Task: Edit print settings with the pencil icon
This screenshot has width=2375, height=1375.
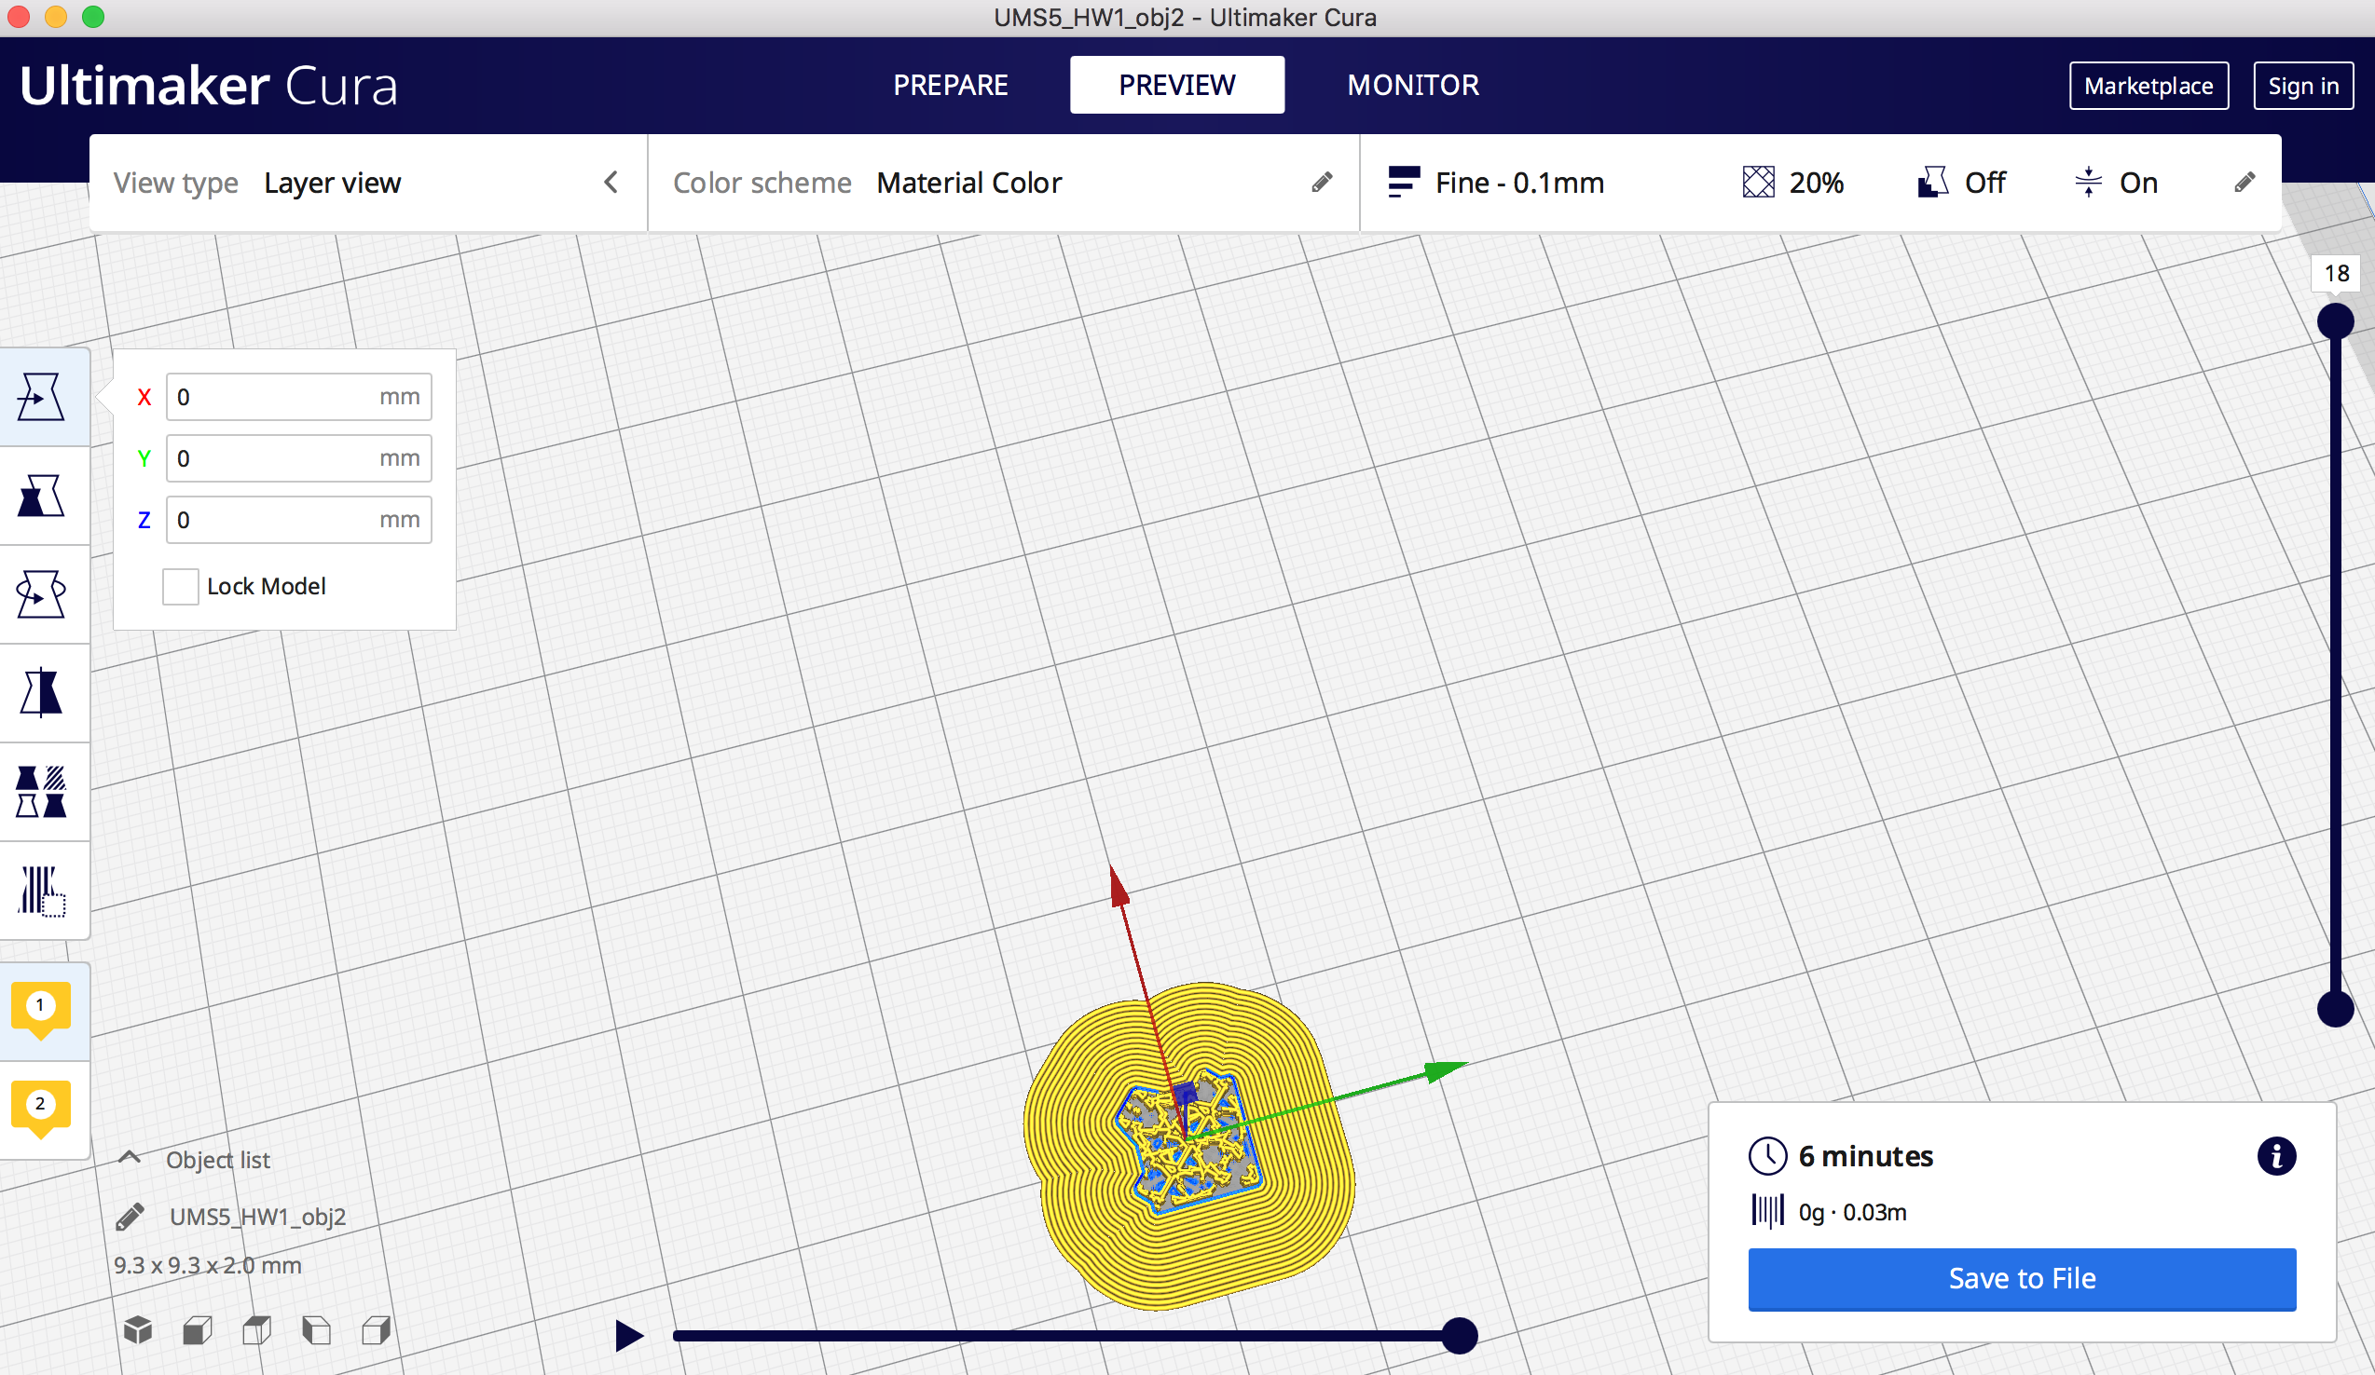Action: click(2244, 183)
